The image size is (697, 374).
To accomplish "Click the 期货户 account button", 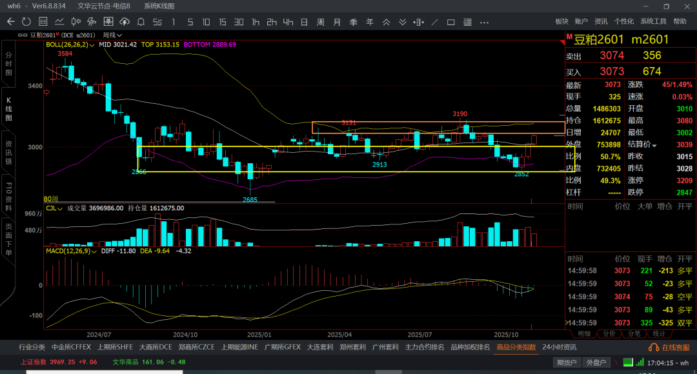I will click(567, 363).
